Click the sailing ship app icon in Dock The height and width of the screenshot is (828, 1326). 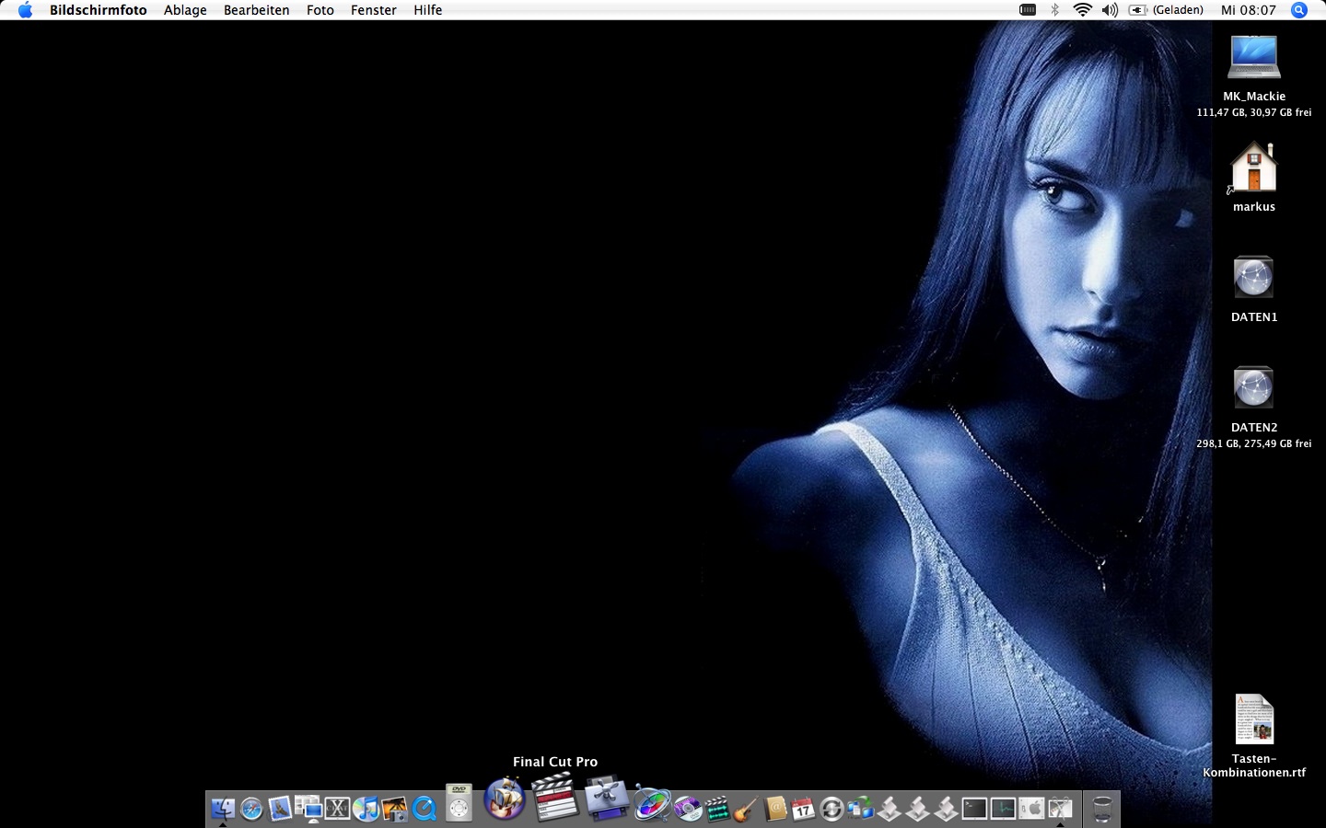[x=505, y=798]
